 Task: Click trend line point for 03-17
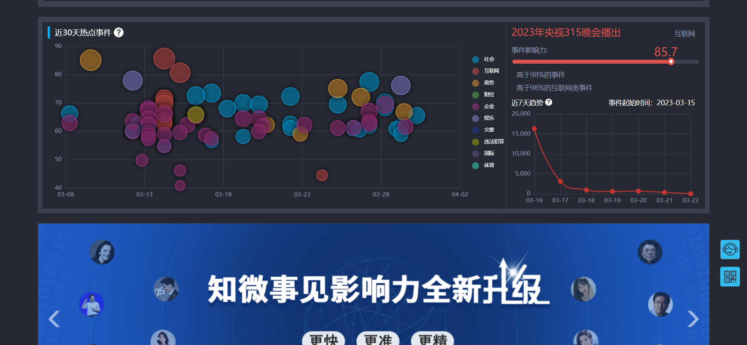click(x=560, y=181)
